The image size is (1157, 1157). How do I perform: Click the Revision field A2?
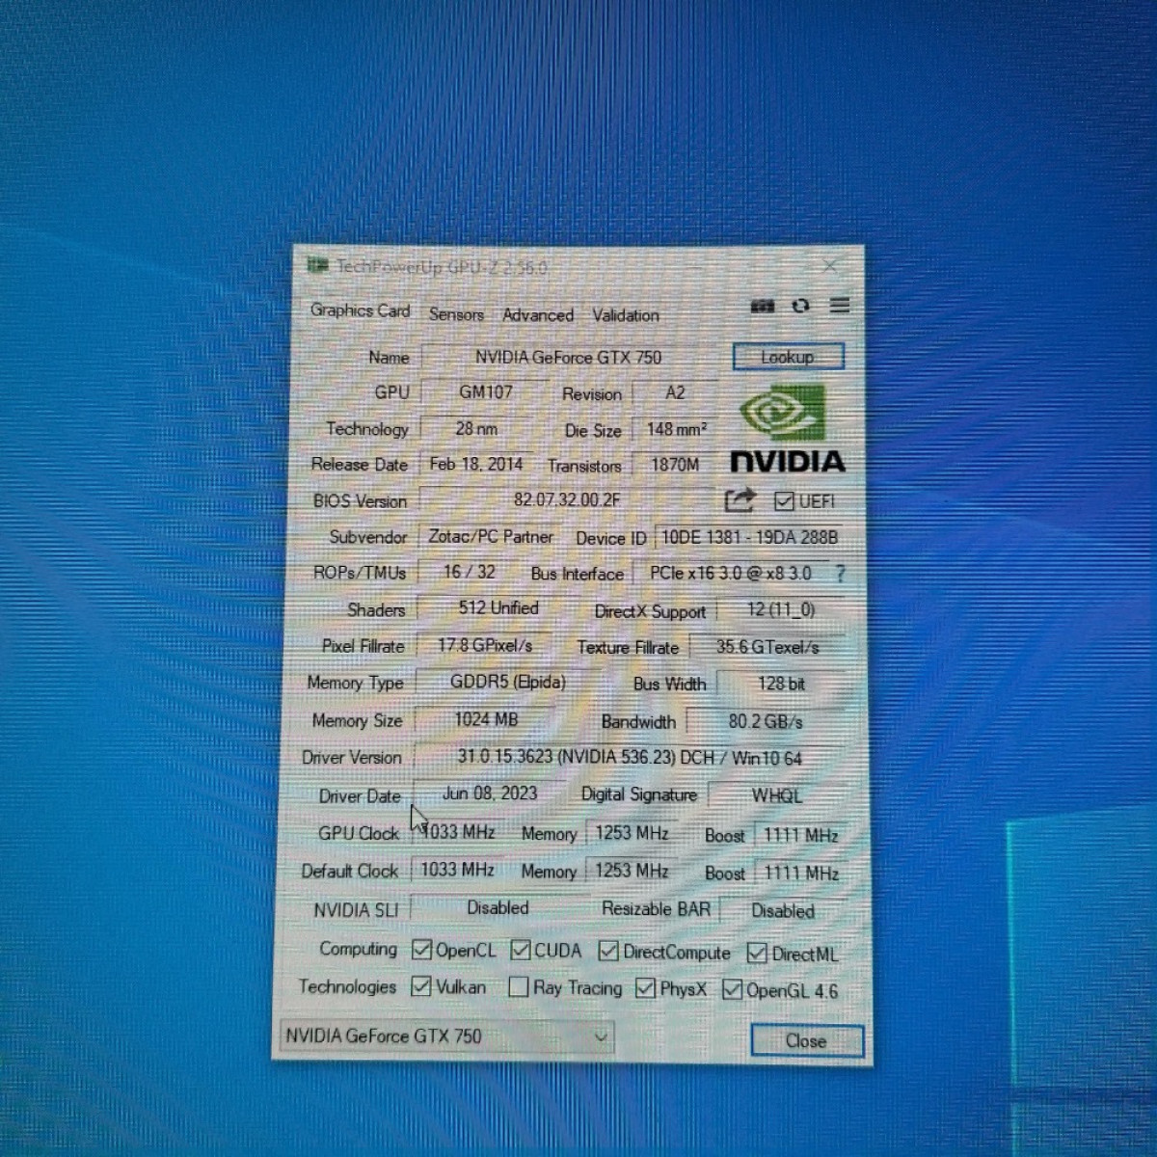[675, 392]
